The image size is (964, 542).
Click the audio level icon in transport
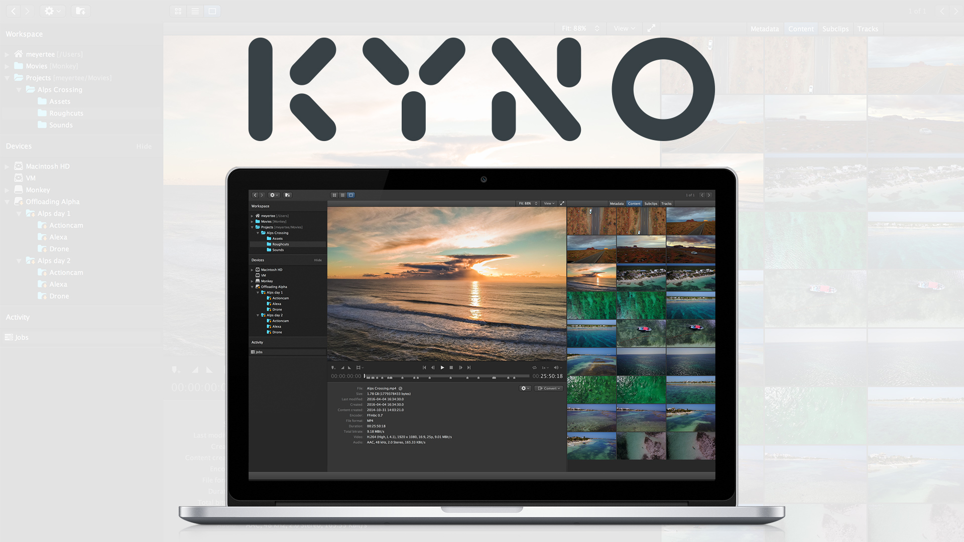point(556,367)
